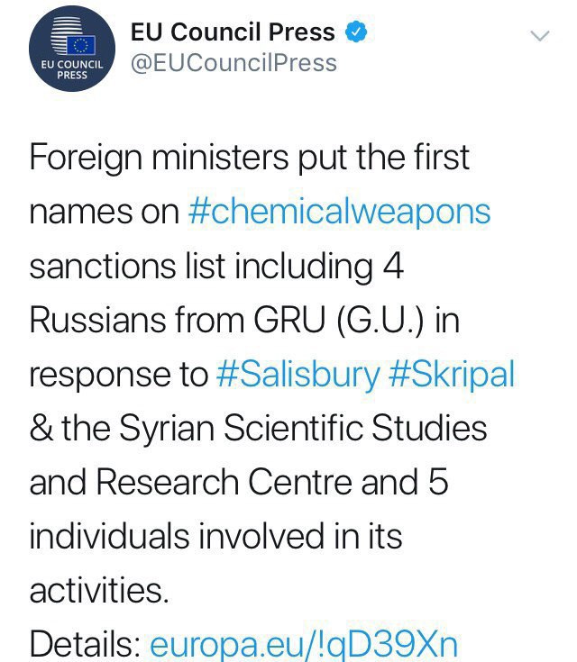577x662 pixels.
Task: Select the 'individuals involved in its' line
Action: tap(215, 537)
